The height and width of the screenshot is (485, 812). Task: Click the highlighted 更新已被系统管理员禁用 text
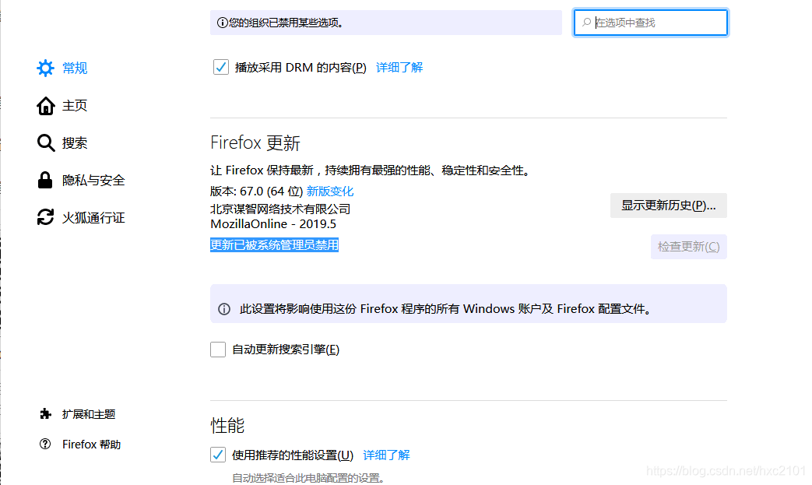[275, 244]
